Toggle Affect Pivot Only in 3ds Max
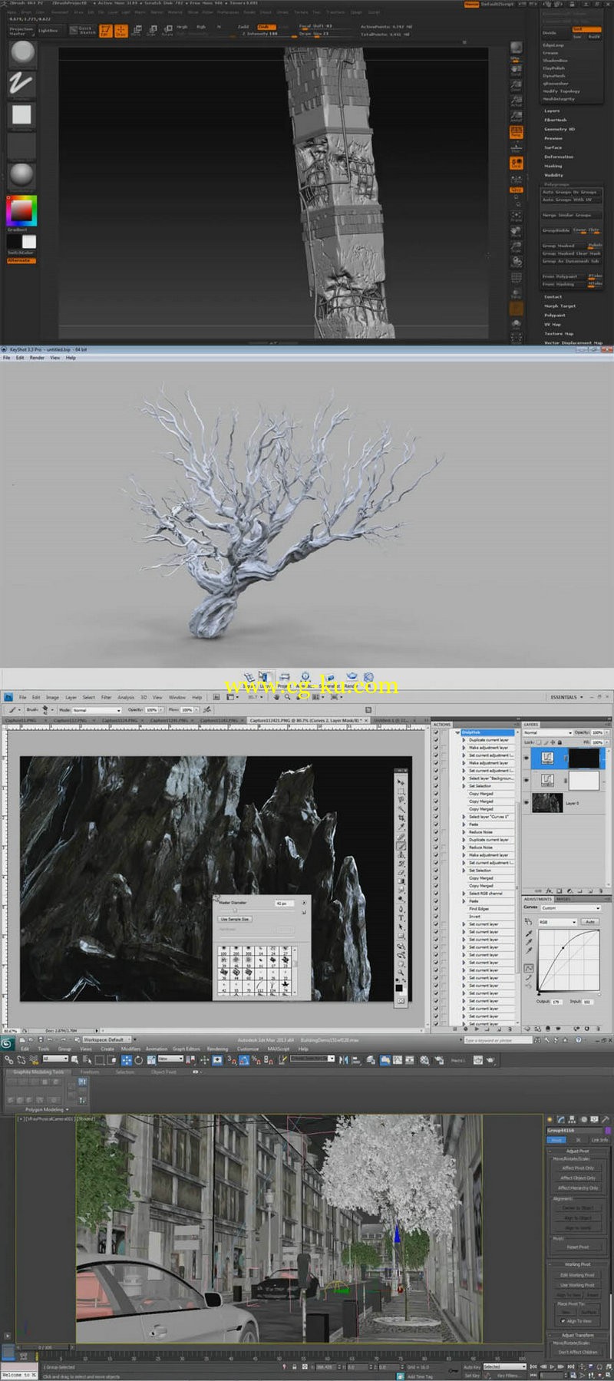 578,1168
